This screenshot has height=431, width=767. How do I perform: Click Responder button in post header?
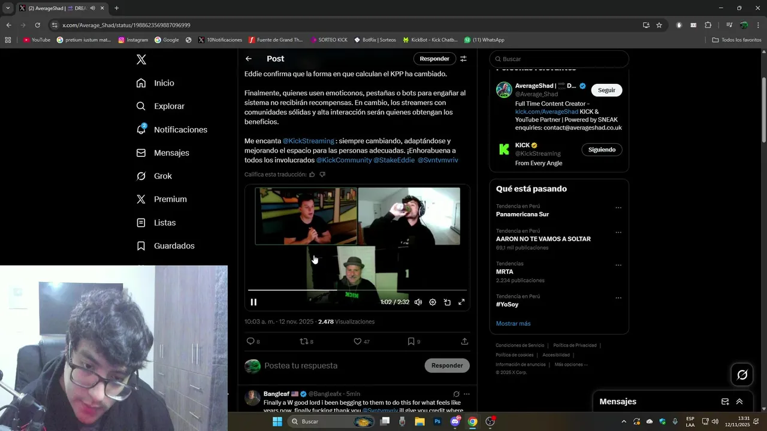(x=434, y=59)
